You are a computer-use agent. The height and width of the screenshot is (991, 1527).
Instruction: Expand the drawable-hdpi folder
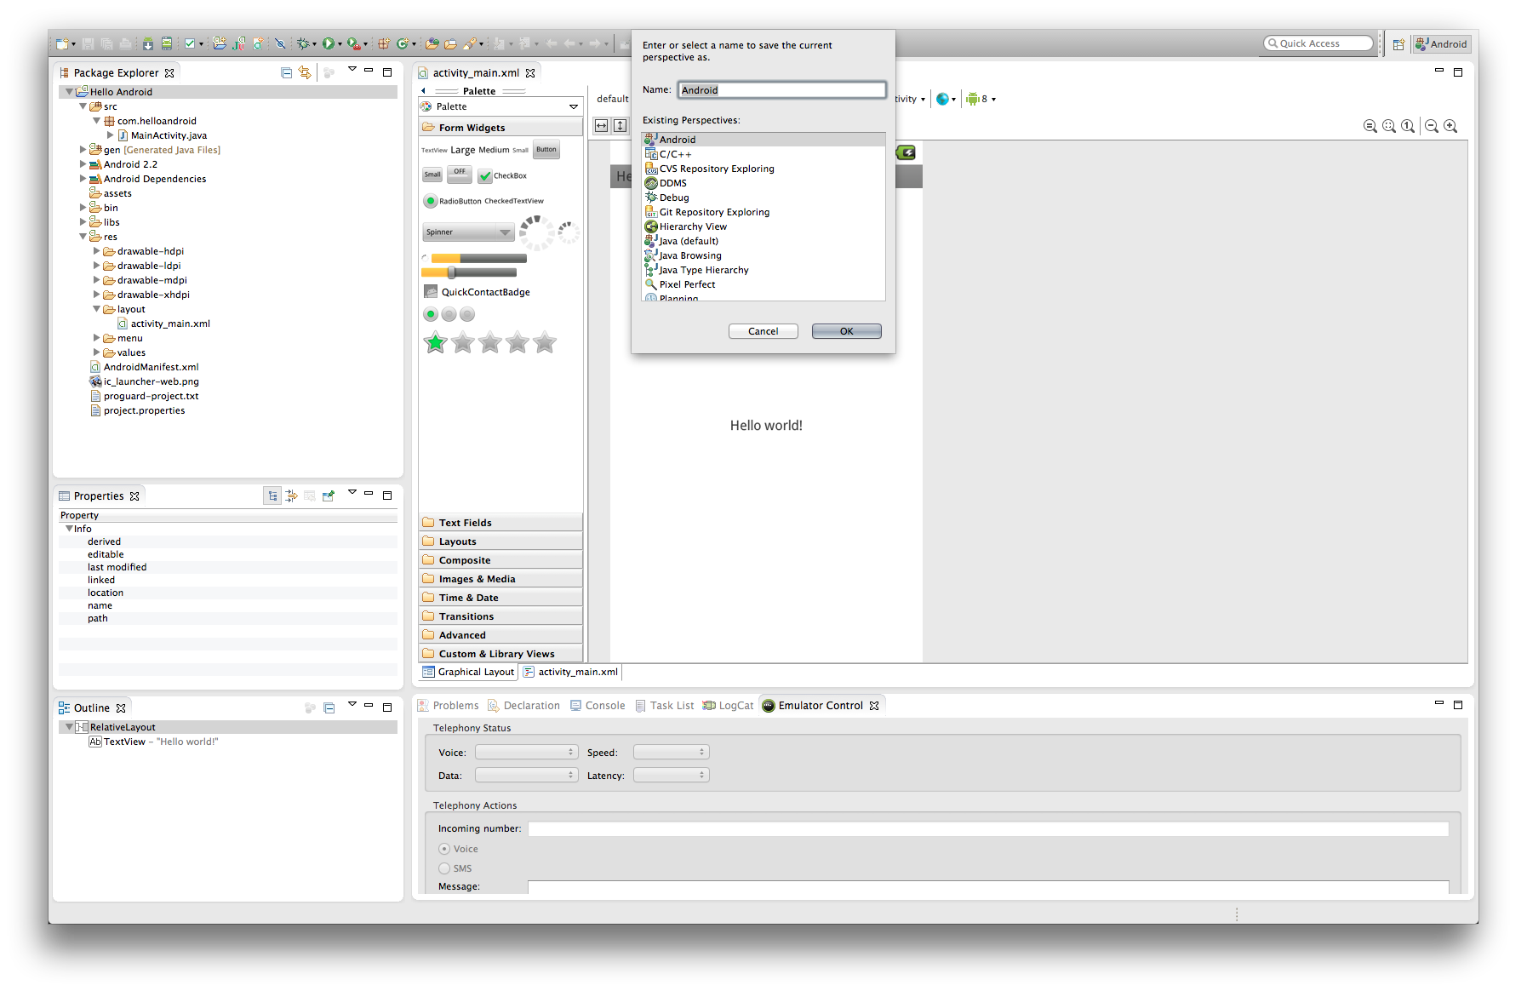(97, 251)
